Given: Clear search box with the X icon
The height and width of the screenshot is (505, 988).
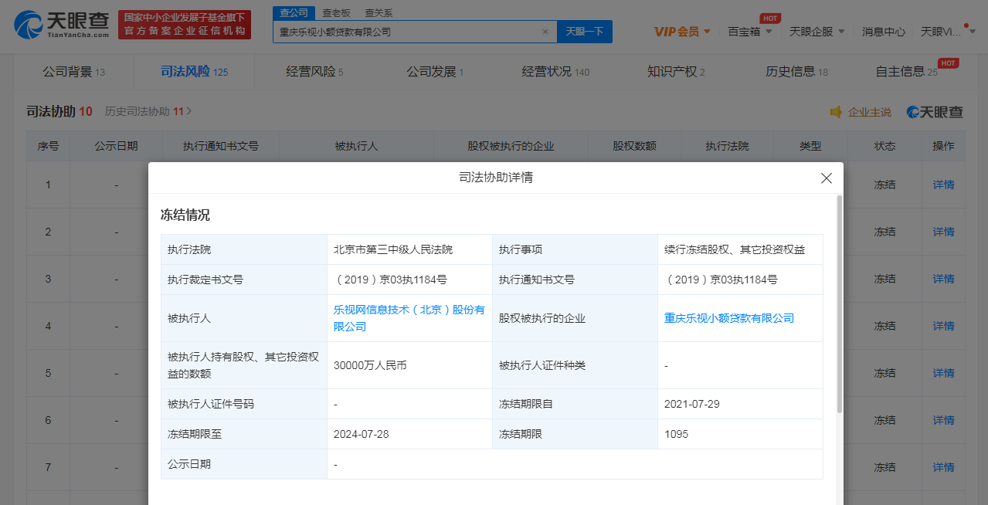Looking at the screenshot, I should pyautogui.click(x=545, y=32).
